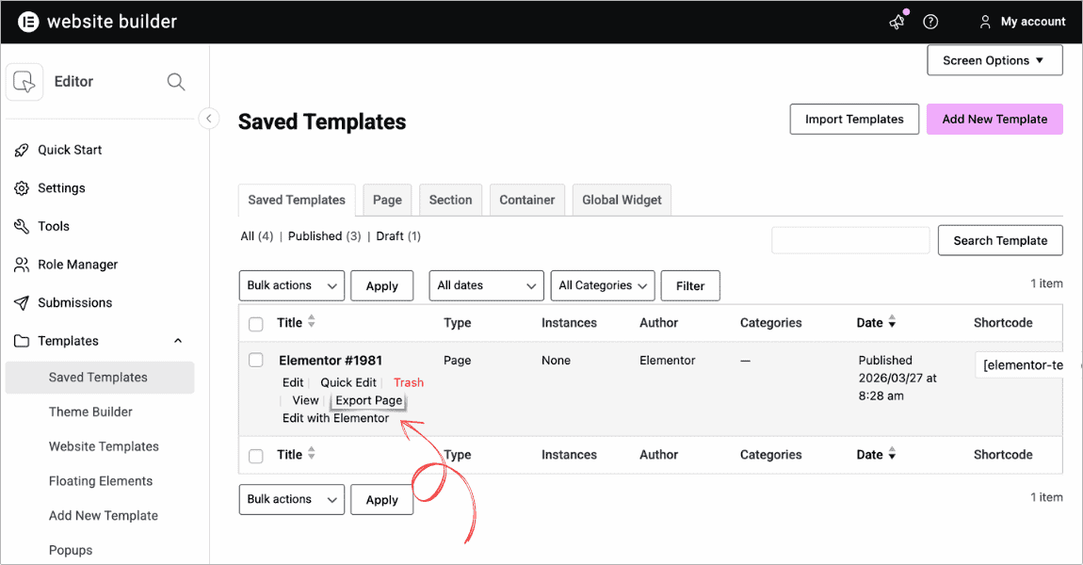Open the help question mark icon
This screenshot has height=565, width=1083.
(930, 22)
